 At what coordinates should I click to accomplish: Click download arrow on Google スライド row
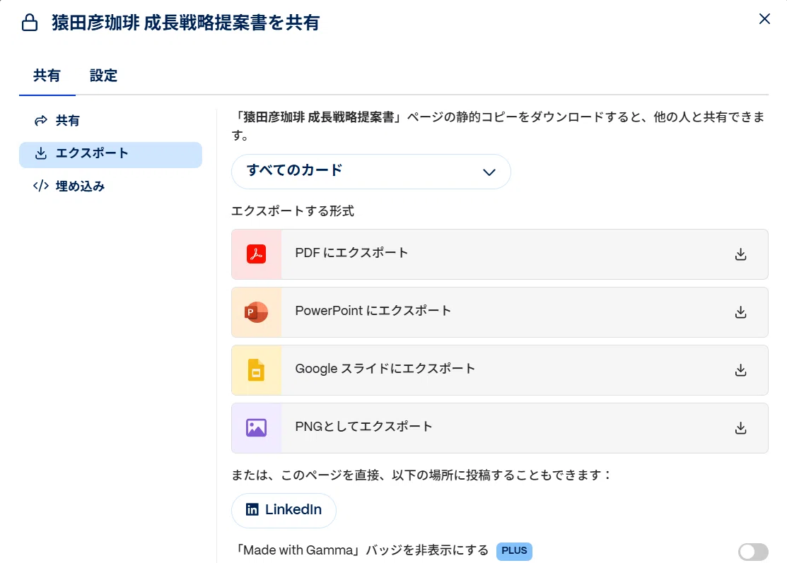click(x=740, y=370)
